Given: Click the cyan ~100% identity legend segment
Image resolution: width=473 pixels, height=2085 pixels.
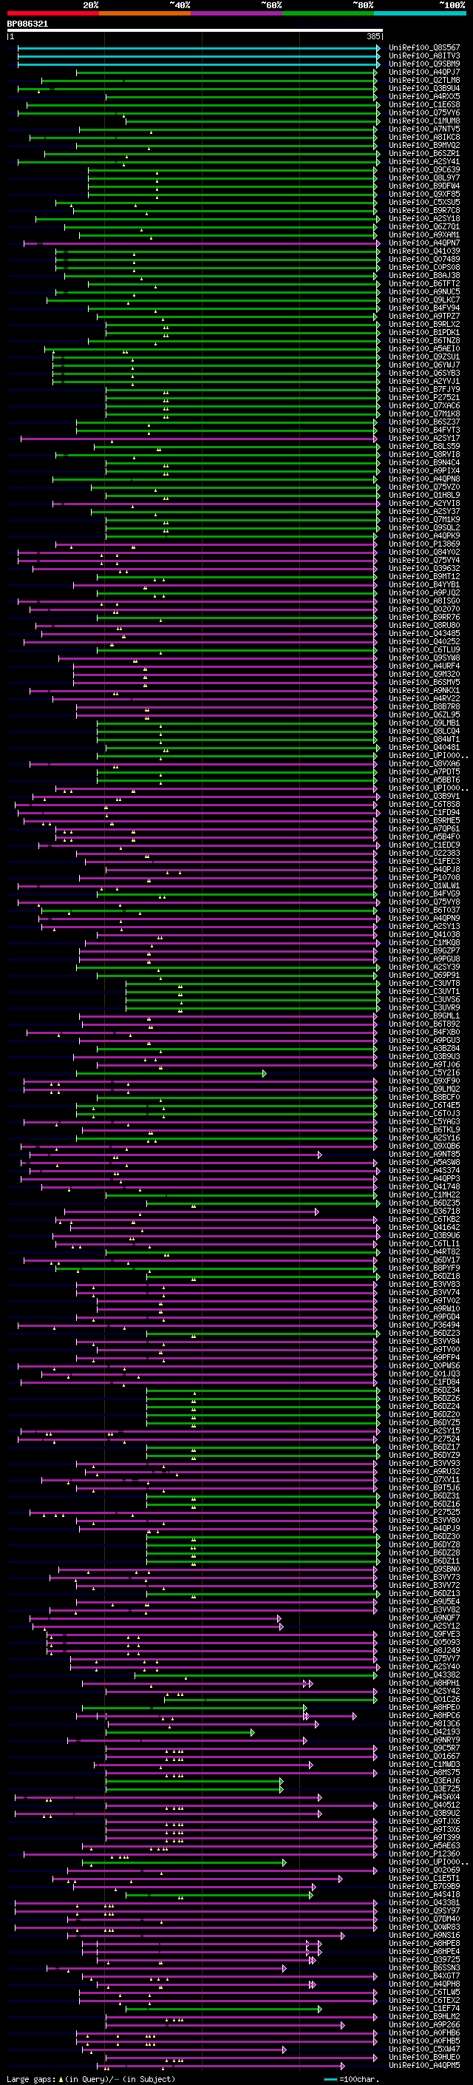Looking at the screenshot, I should [420, 13].
